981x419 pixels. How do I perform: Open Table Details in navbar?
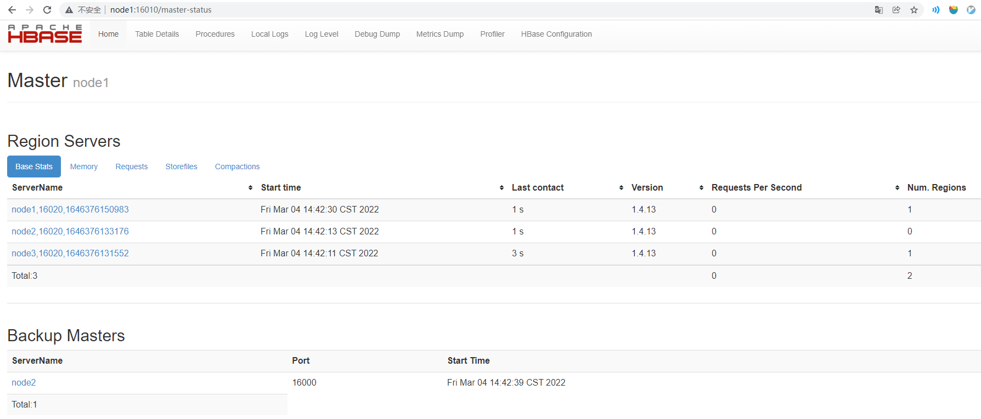(x=157, y=34)
